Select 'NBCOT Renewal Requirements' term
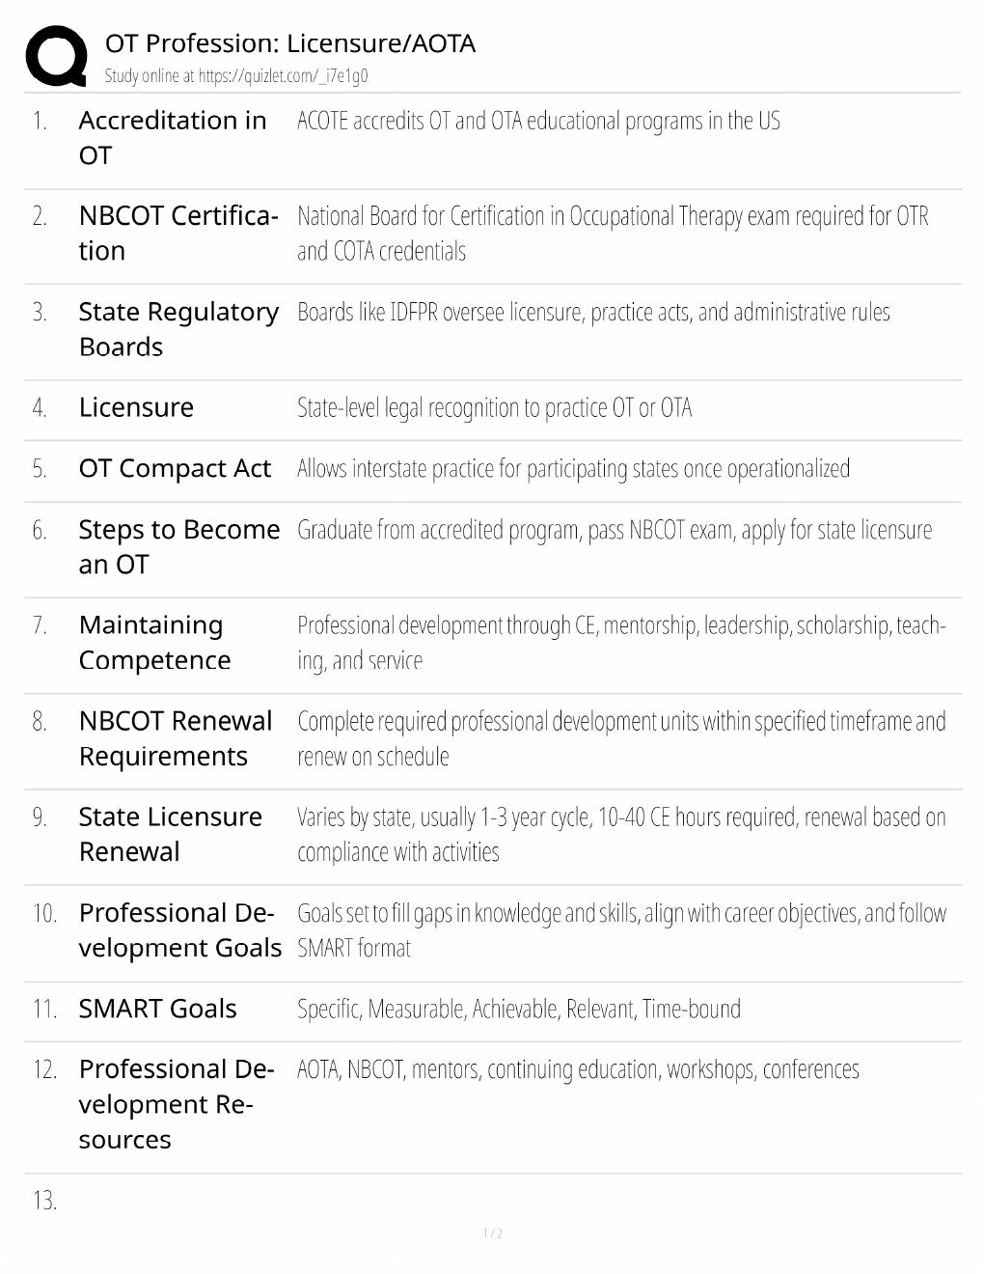This screenshot has width=984, height=1274. click(176, 738)
